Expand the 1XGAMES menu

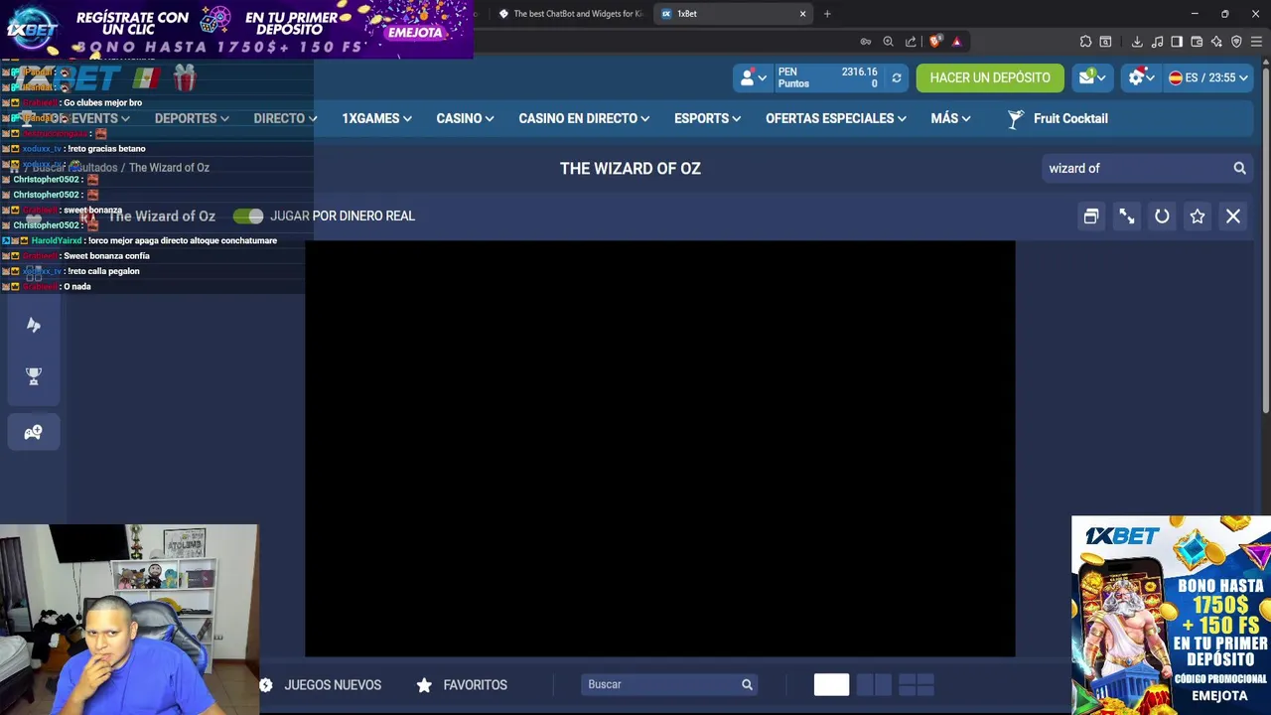click(x=376, y=118)
